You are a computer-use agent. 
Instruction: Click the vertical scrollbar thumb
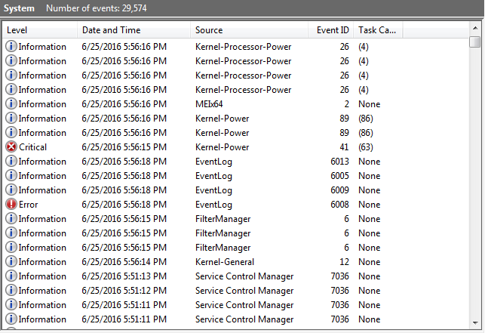point(475,42)
